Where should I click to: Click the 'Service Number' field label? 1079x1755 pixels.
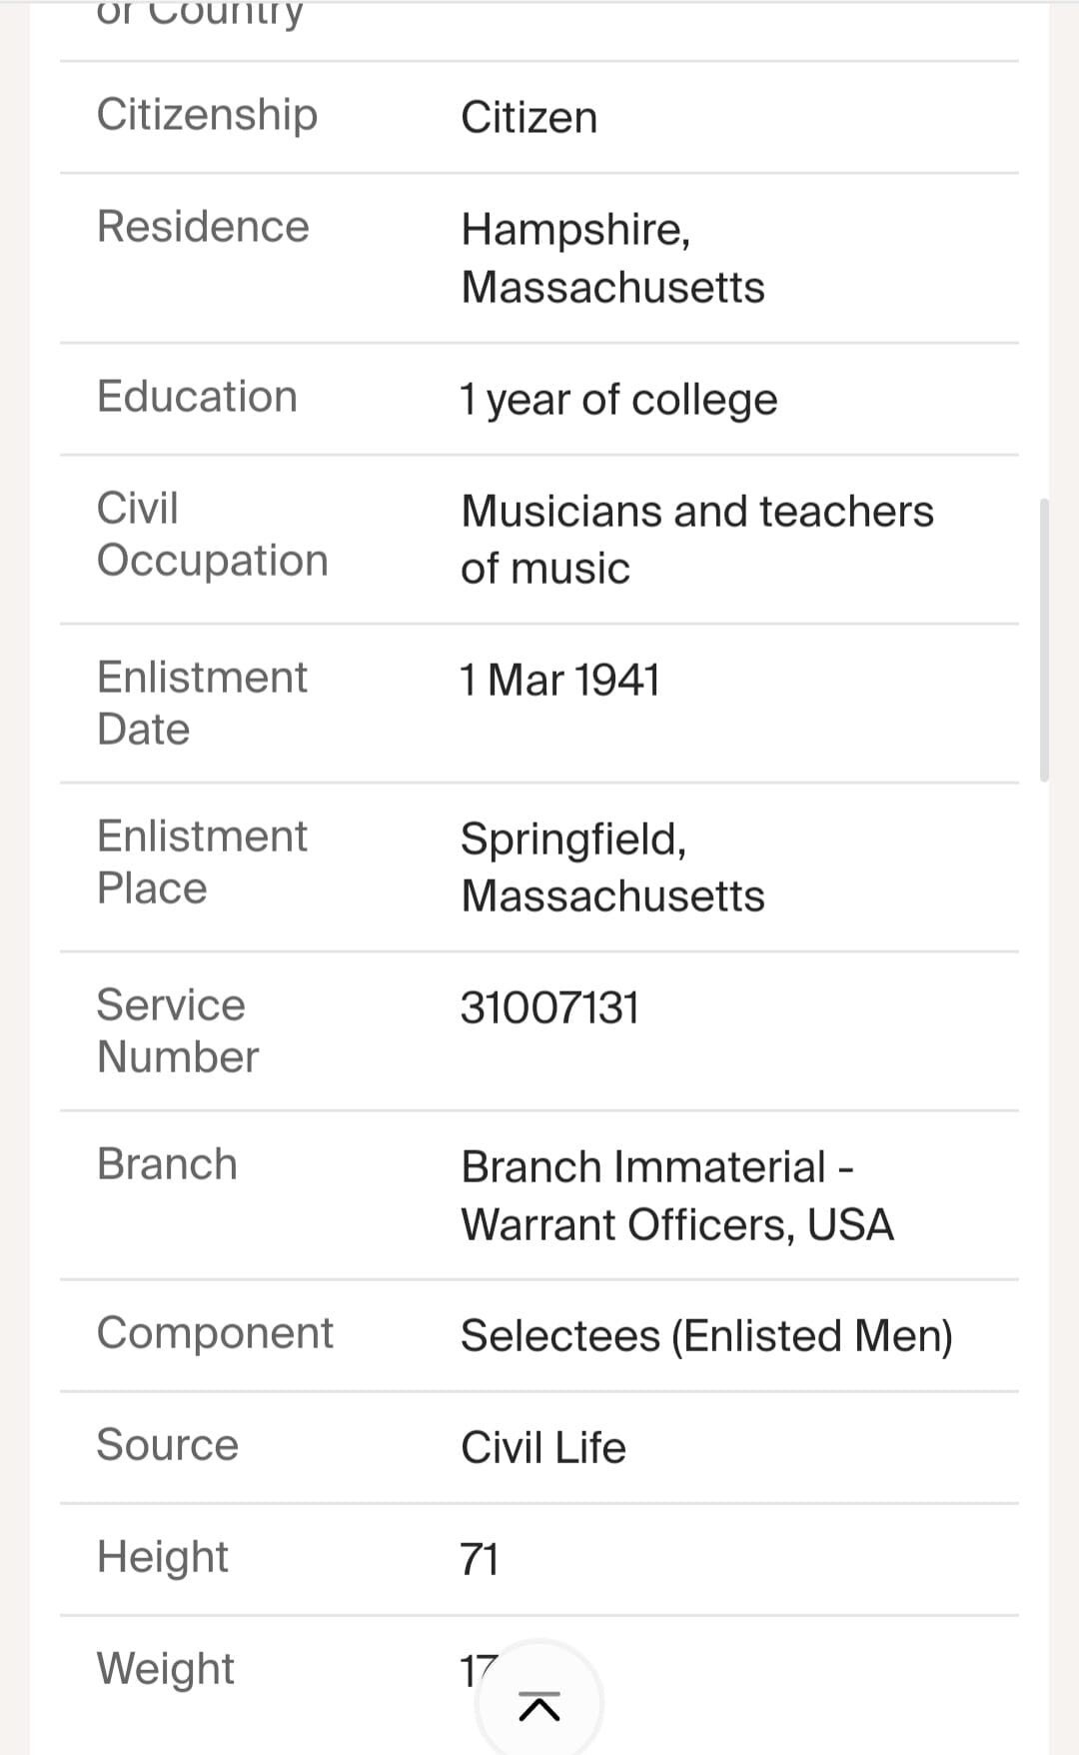[x=177, y=1030]
